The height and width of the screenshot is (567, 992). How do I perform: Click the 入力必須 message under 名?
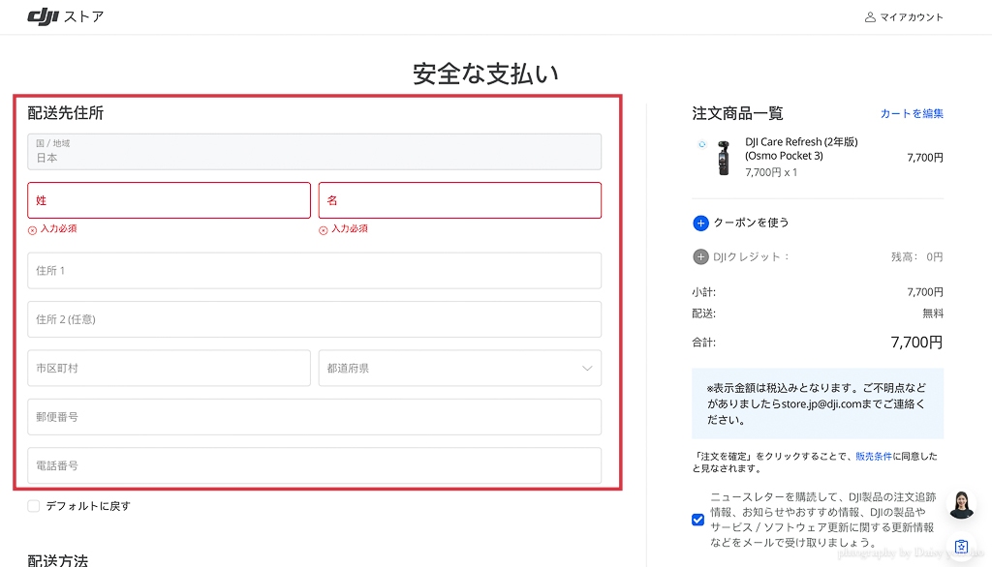click(x=350, y=228)
